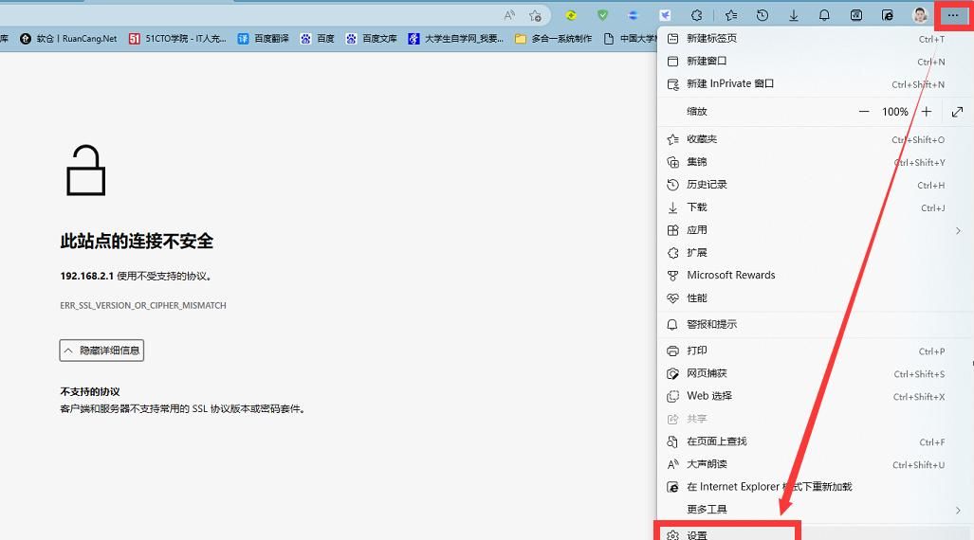
Task: Click the purple bird extension icon
Action: coord(665,15)
